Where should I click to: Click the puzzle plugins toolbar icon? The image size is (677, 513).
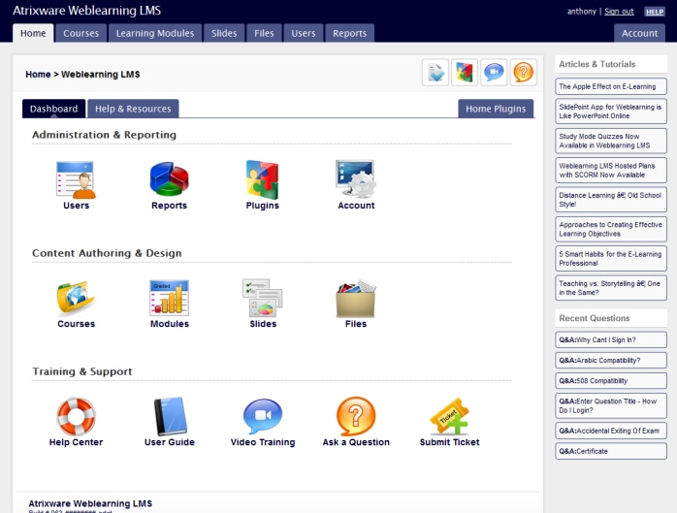coord(465,72)
